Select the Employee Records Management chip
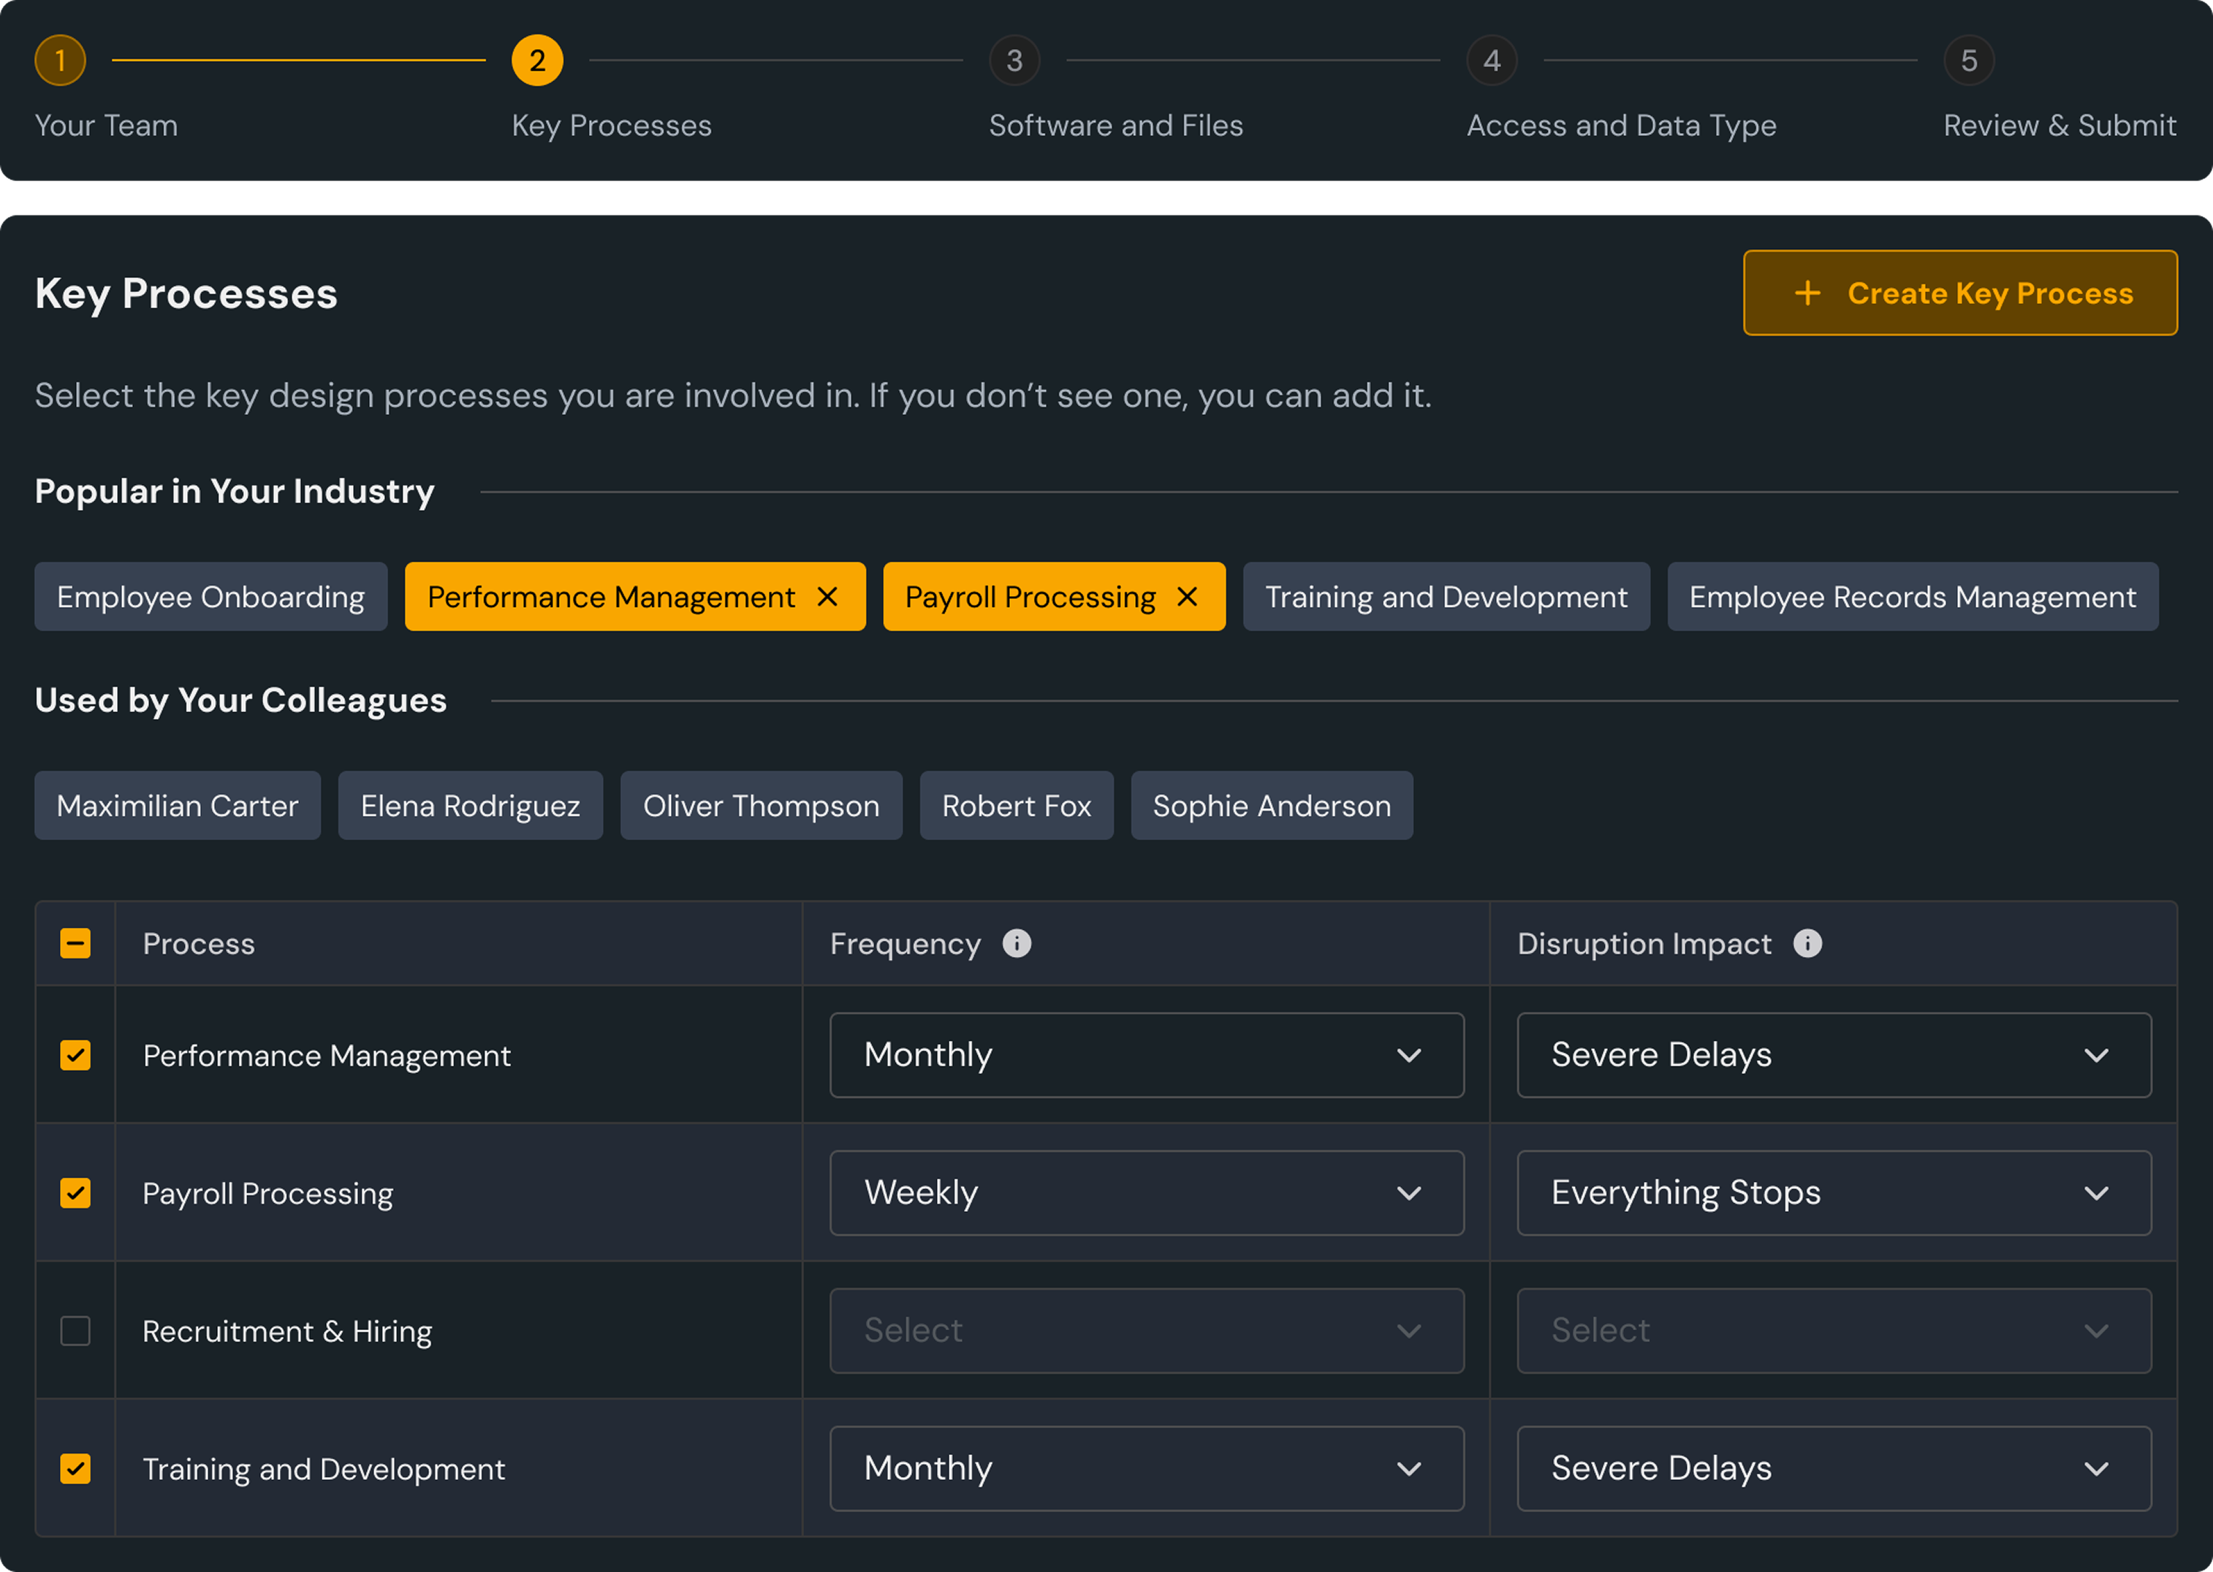The height and width of the screenshot is (1572, 2213). (x=1912, y=598)
